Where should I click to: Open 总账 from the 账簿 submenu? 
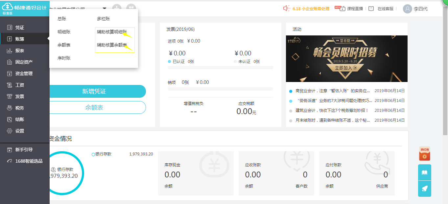click(x=62, y=19)
